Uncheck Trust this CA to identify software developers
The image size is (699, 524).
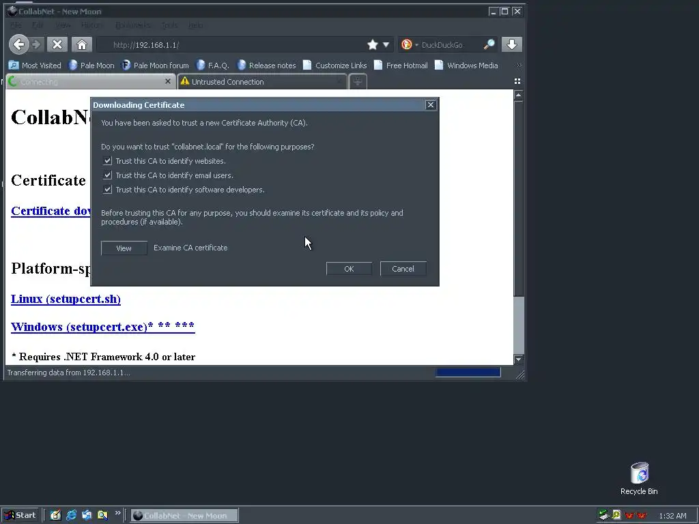[x=107, y=190]
